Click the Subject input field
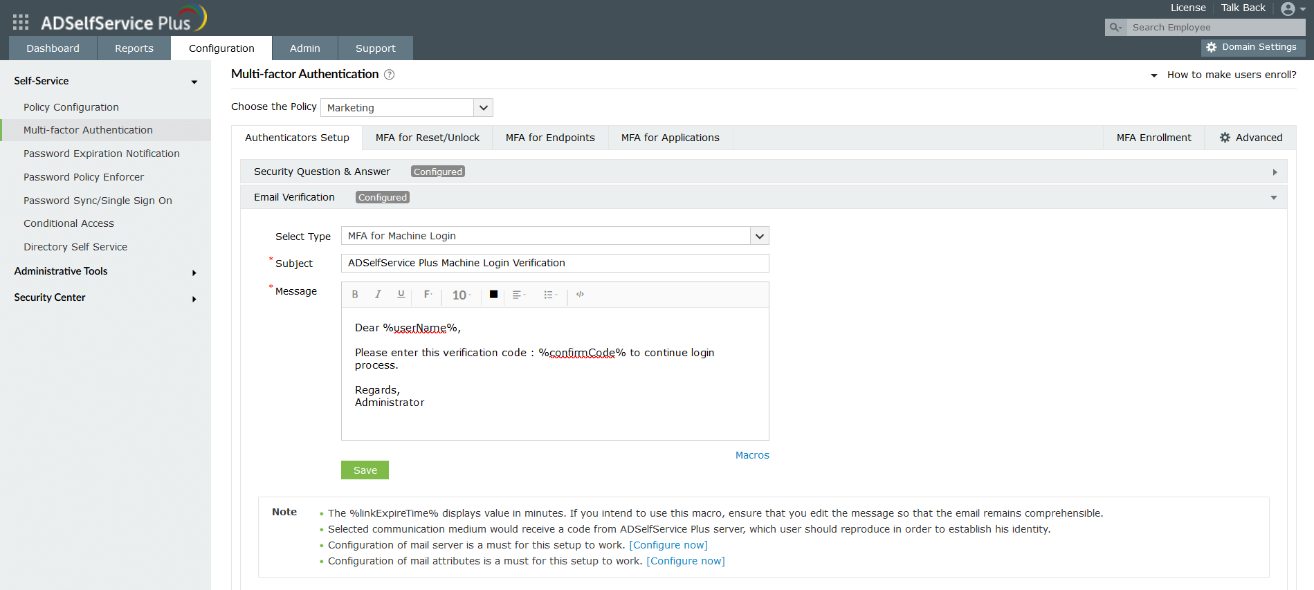 coord(555,263)
